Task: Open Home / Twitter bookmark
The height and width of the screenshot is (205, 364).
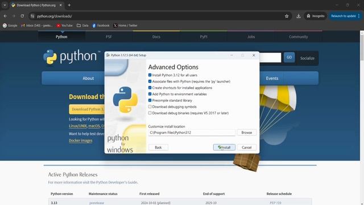Action: coord(125,26)
